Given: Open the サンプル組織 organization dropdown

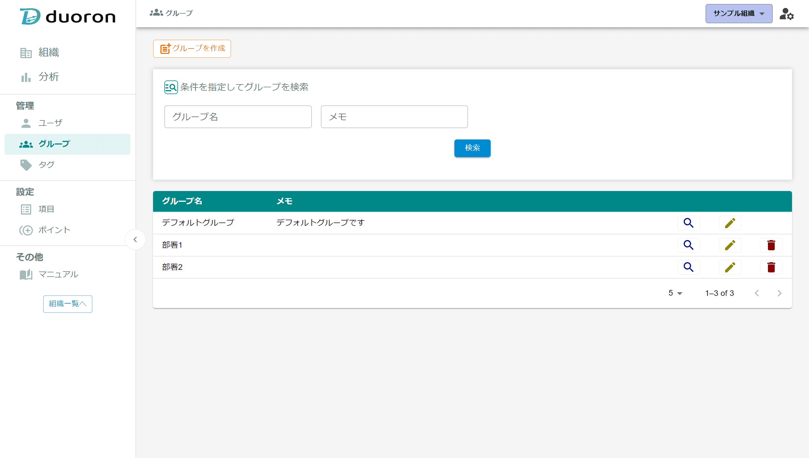Looking at the screenshot, I should [739, 14].
